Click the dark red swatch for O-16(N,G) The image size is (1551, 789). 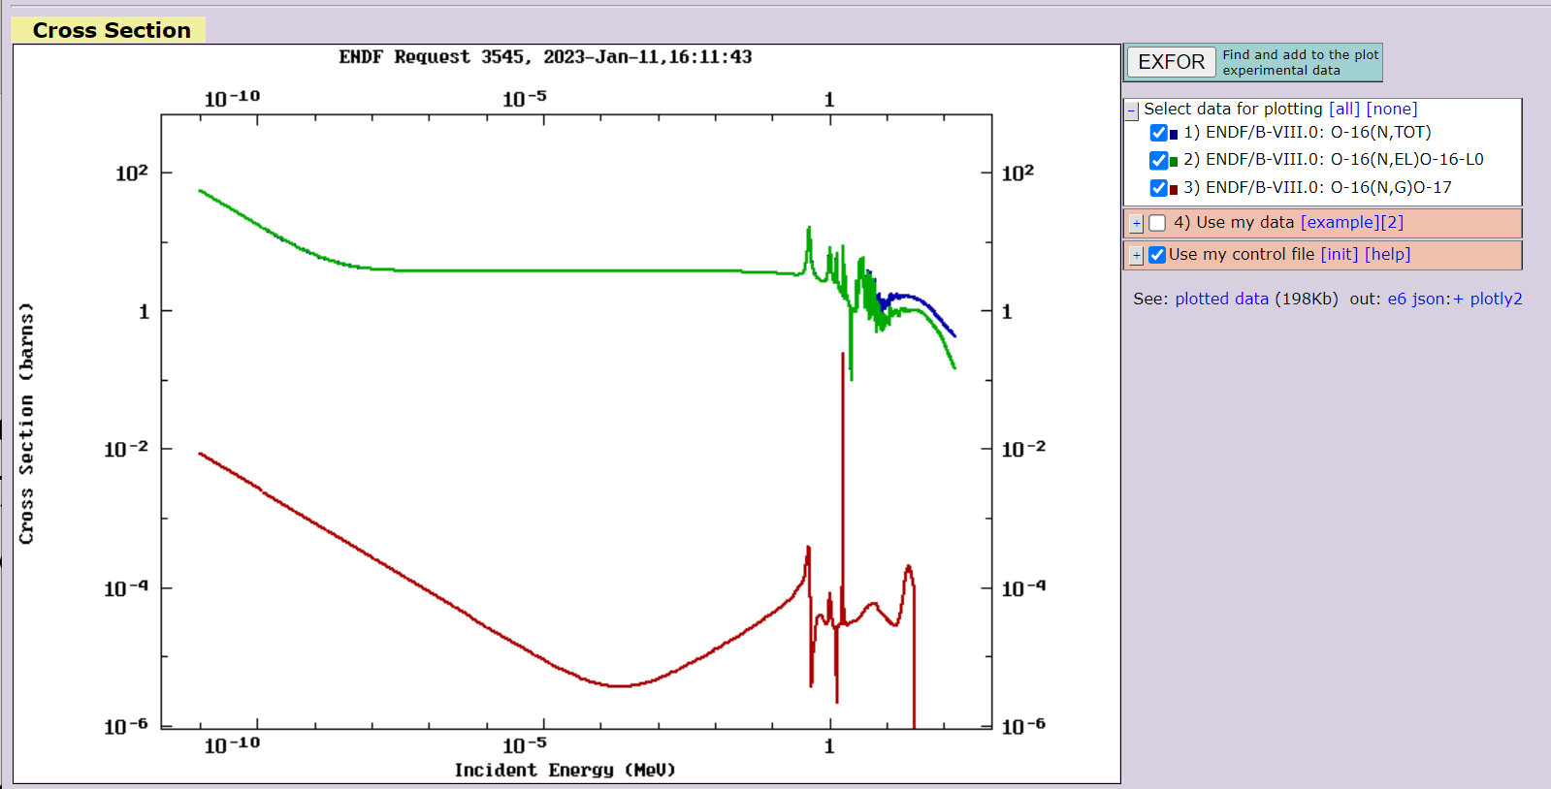(1174, 189)
